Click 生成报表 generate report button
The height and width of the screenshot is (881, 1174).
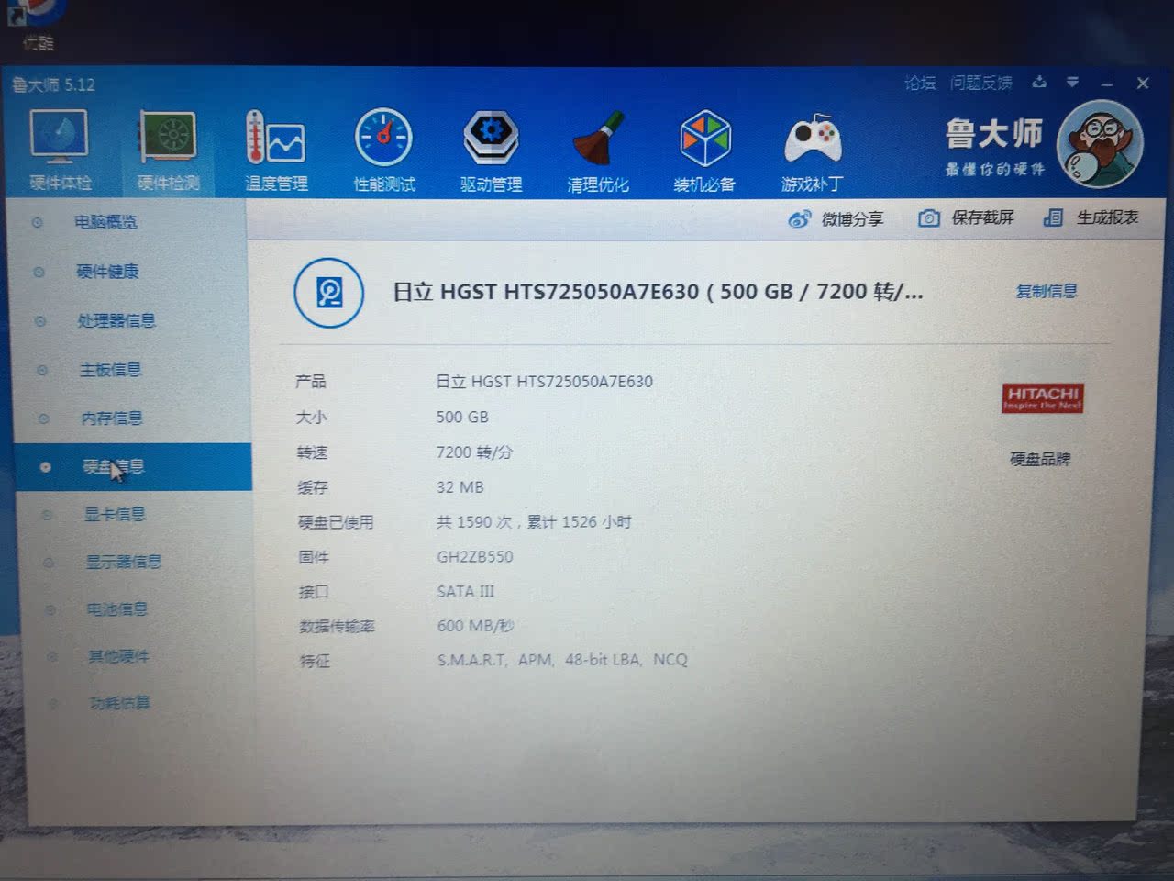point(1091,217)
